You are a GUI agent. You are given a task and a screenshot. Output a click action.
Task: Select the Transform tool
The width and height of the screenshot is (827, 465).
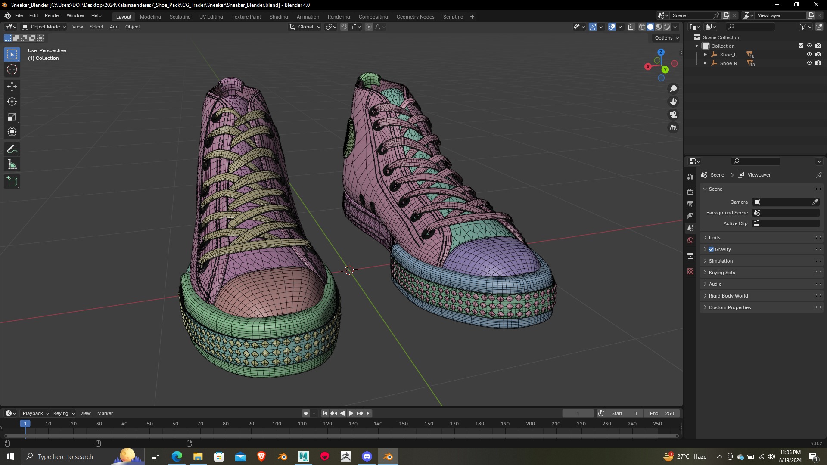(12, 132)
